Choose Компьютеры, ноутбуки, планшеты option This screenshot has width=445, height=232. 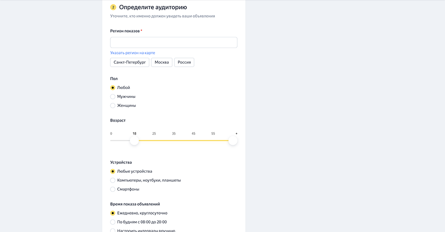[x=113, y=180]
